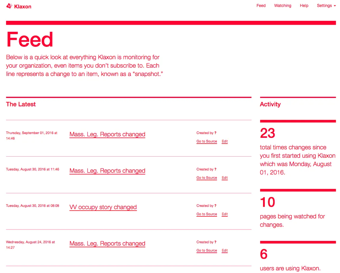Open the Help nav item

(304, 6)
